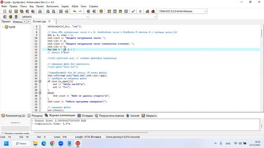Open the AStyle menu
Image resolution: width=264 pixels, height=148 pixels.
pyautogui.click(x=75, y=6)
